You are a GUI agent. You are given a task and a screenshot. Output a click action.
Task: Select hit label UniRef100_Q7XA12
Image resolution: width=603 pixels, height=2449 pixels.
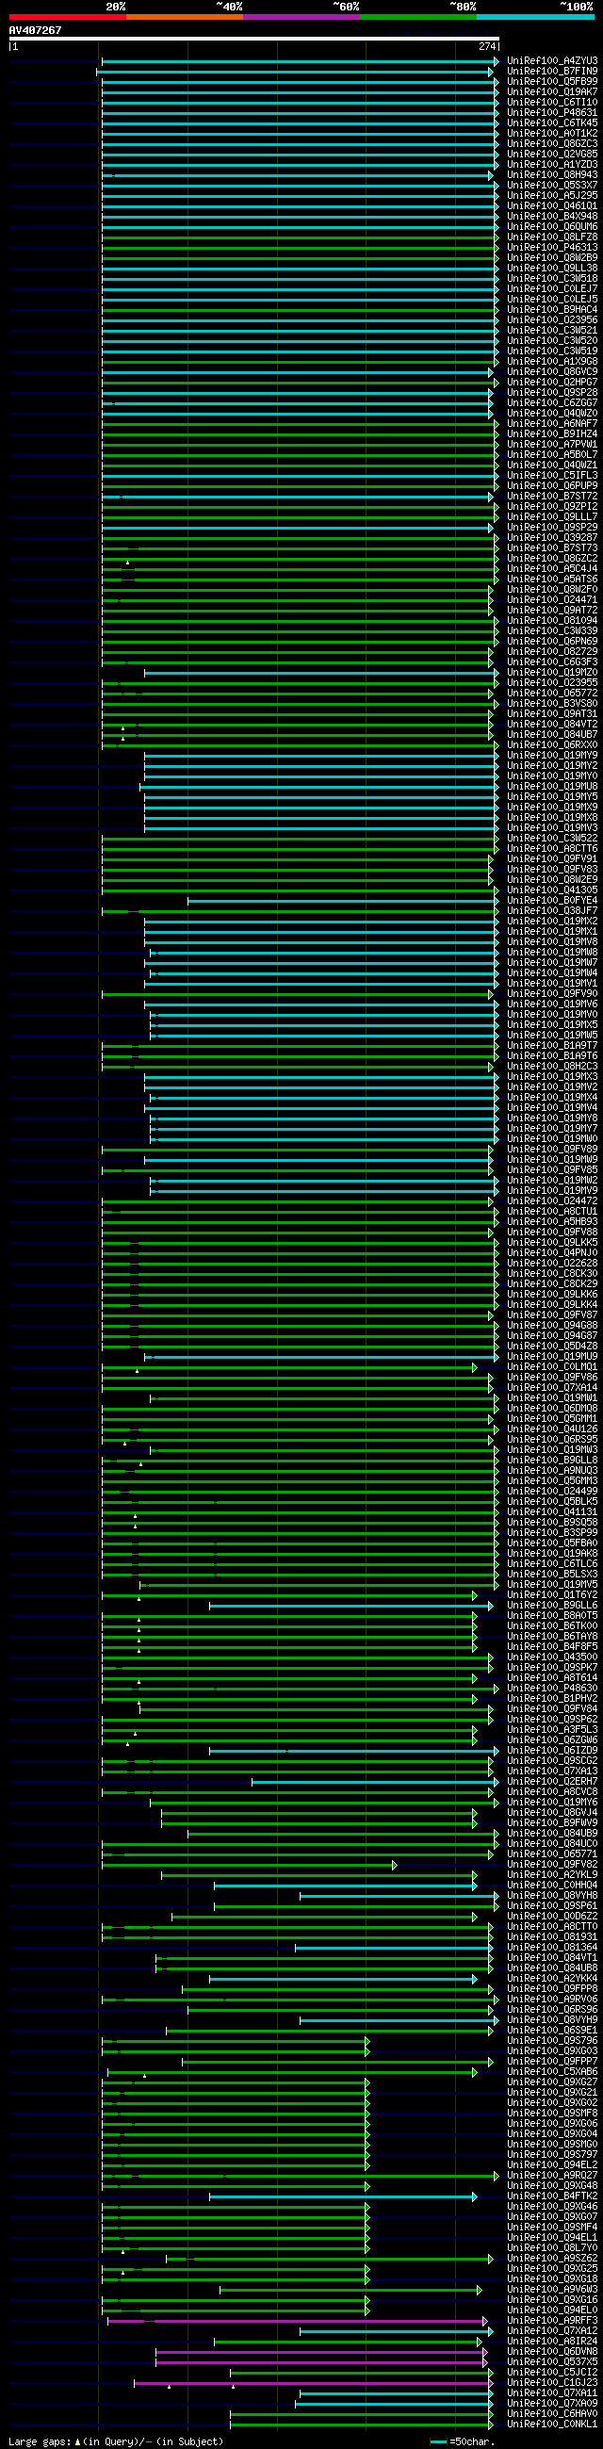(x=552, y=2331)
